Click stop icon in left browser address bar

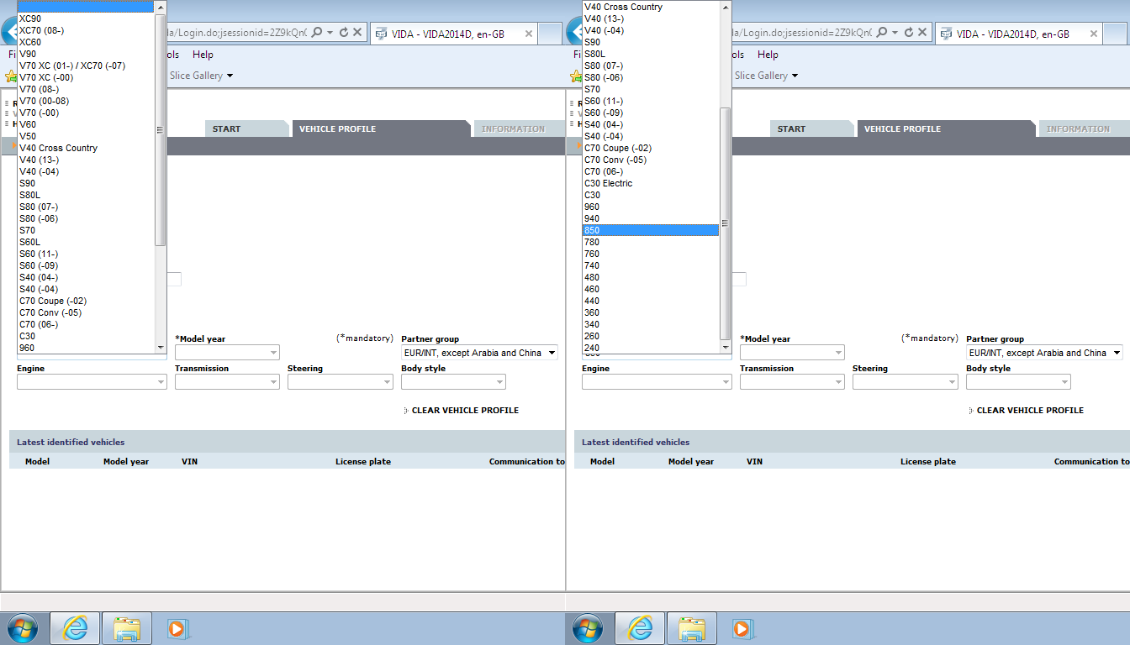(357, 32)
